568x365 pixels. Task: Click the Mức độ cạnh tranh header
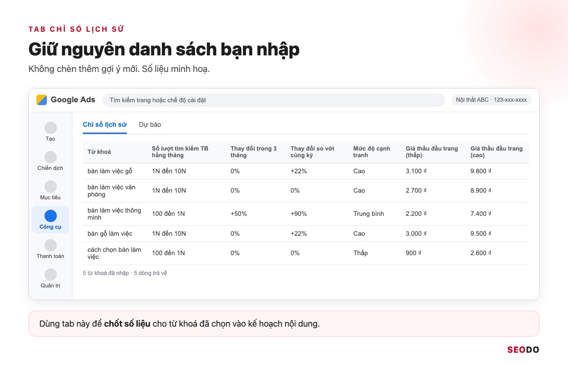(x=372, y=152)
